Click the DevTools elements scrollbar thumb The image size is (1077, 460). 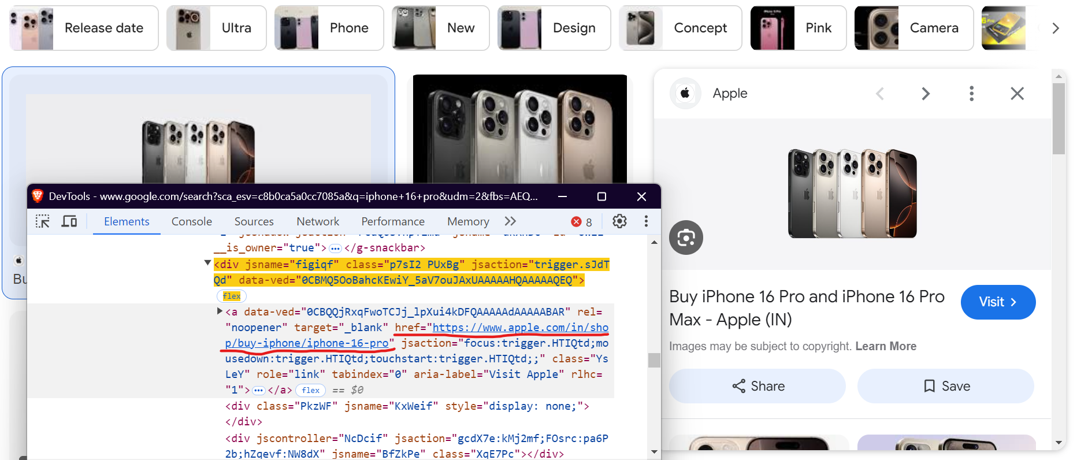point(654,360)
